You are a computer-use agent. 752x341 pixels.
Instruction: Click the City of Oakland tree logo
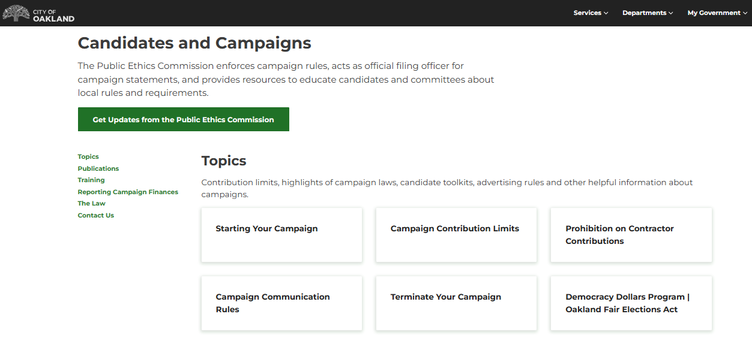pos(16,13)
